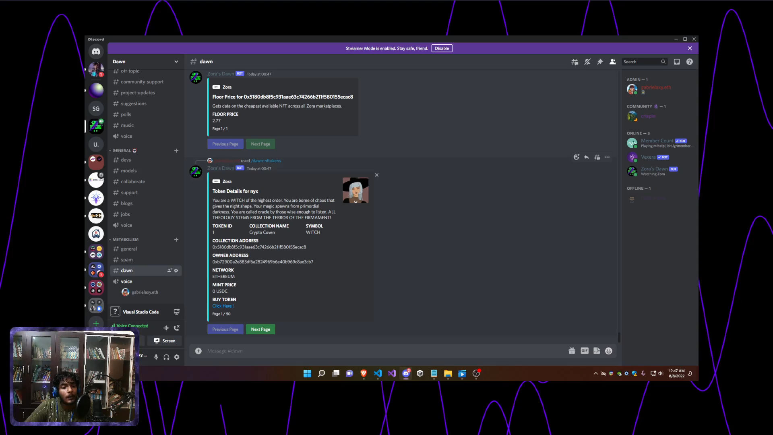Remove embed with X beside thumbnail
This screenshot has width=773, height=435.
[x=377, y=175]
